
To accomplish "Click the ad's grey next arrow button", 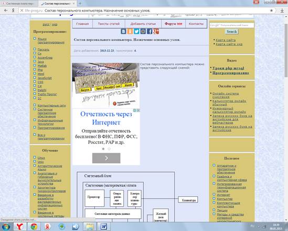I will click(106, 158).
